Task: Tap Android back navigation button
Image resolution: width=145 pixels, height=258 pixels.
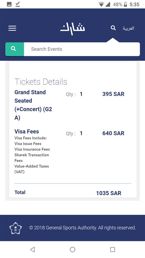Action: pos(32,250)
